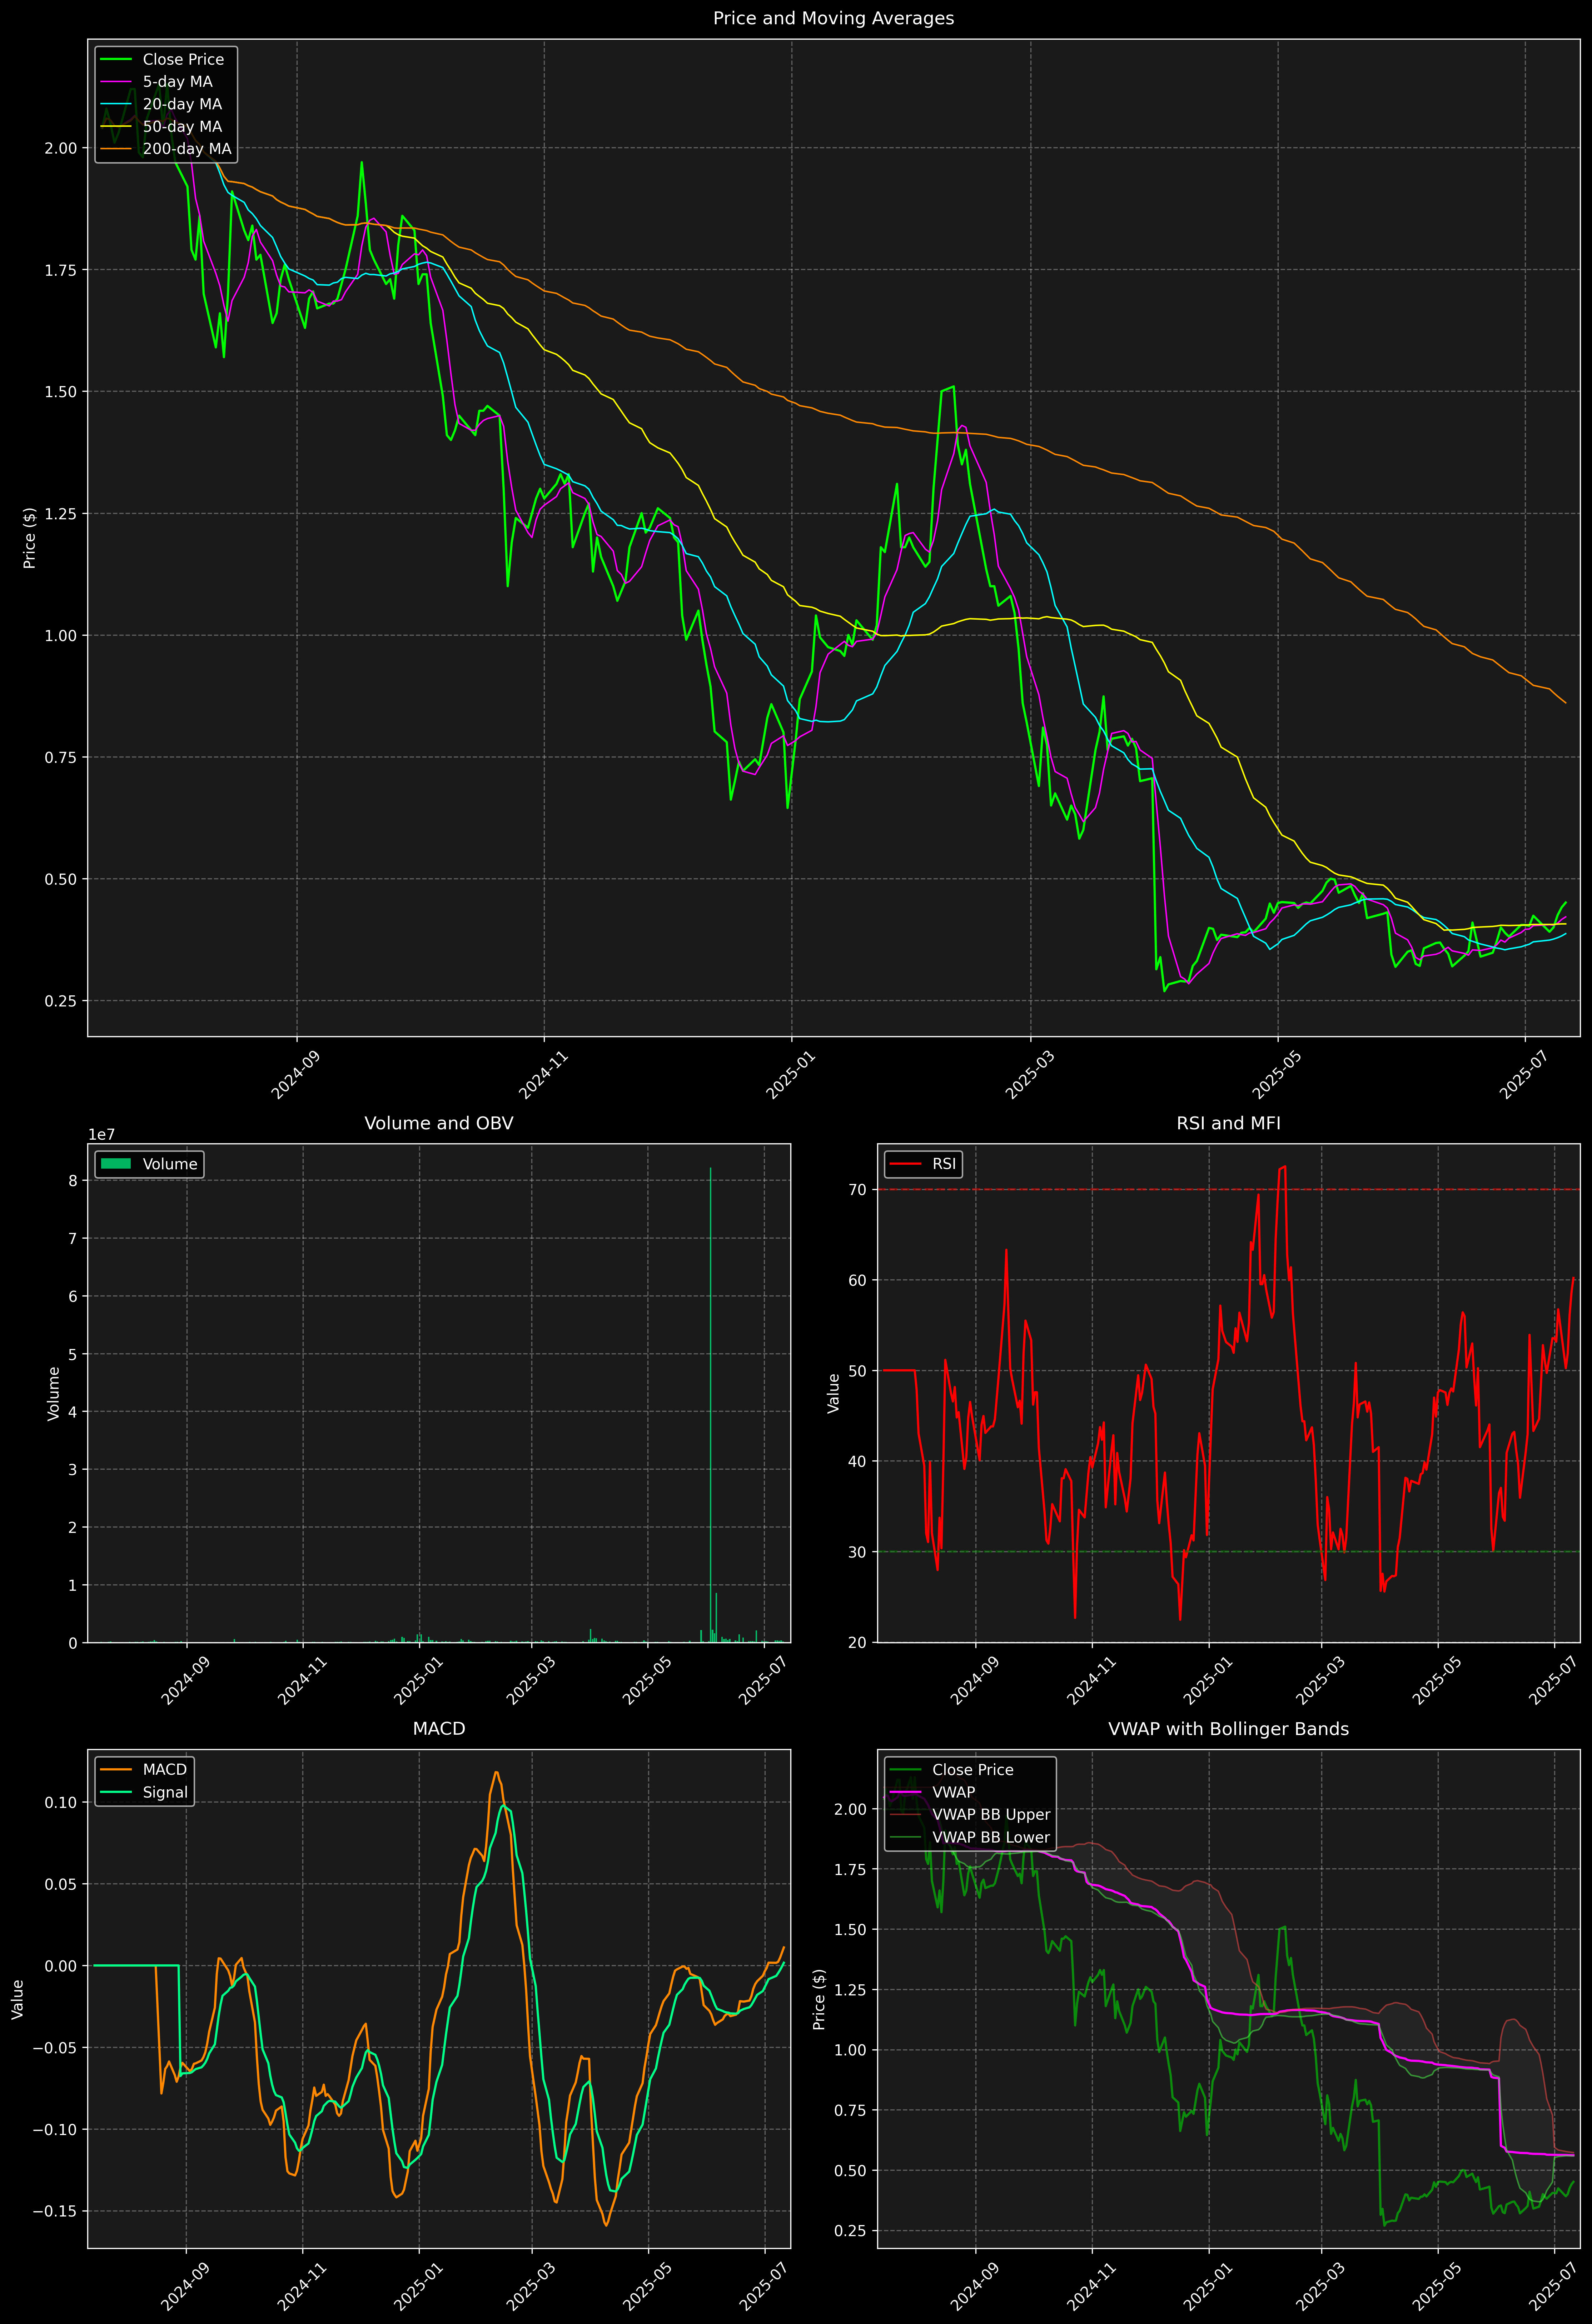Click the 'Volume' y-axis label
Viewport: 1592px width, 2324px height.
click(54, 1393)
